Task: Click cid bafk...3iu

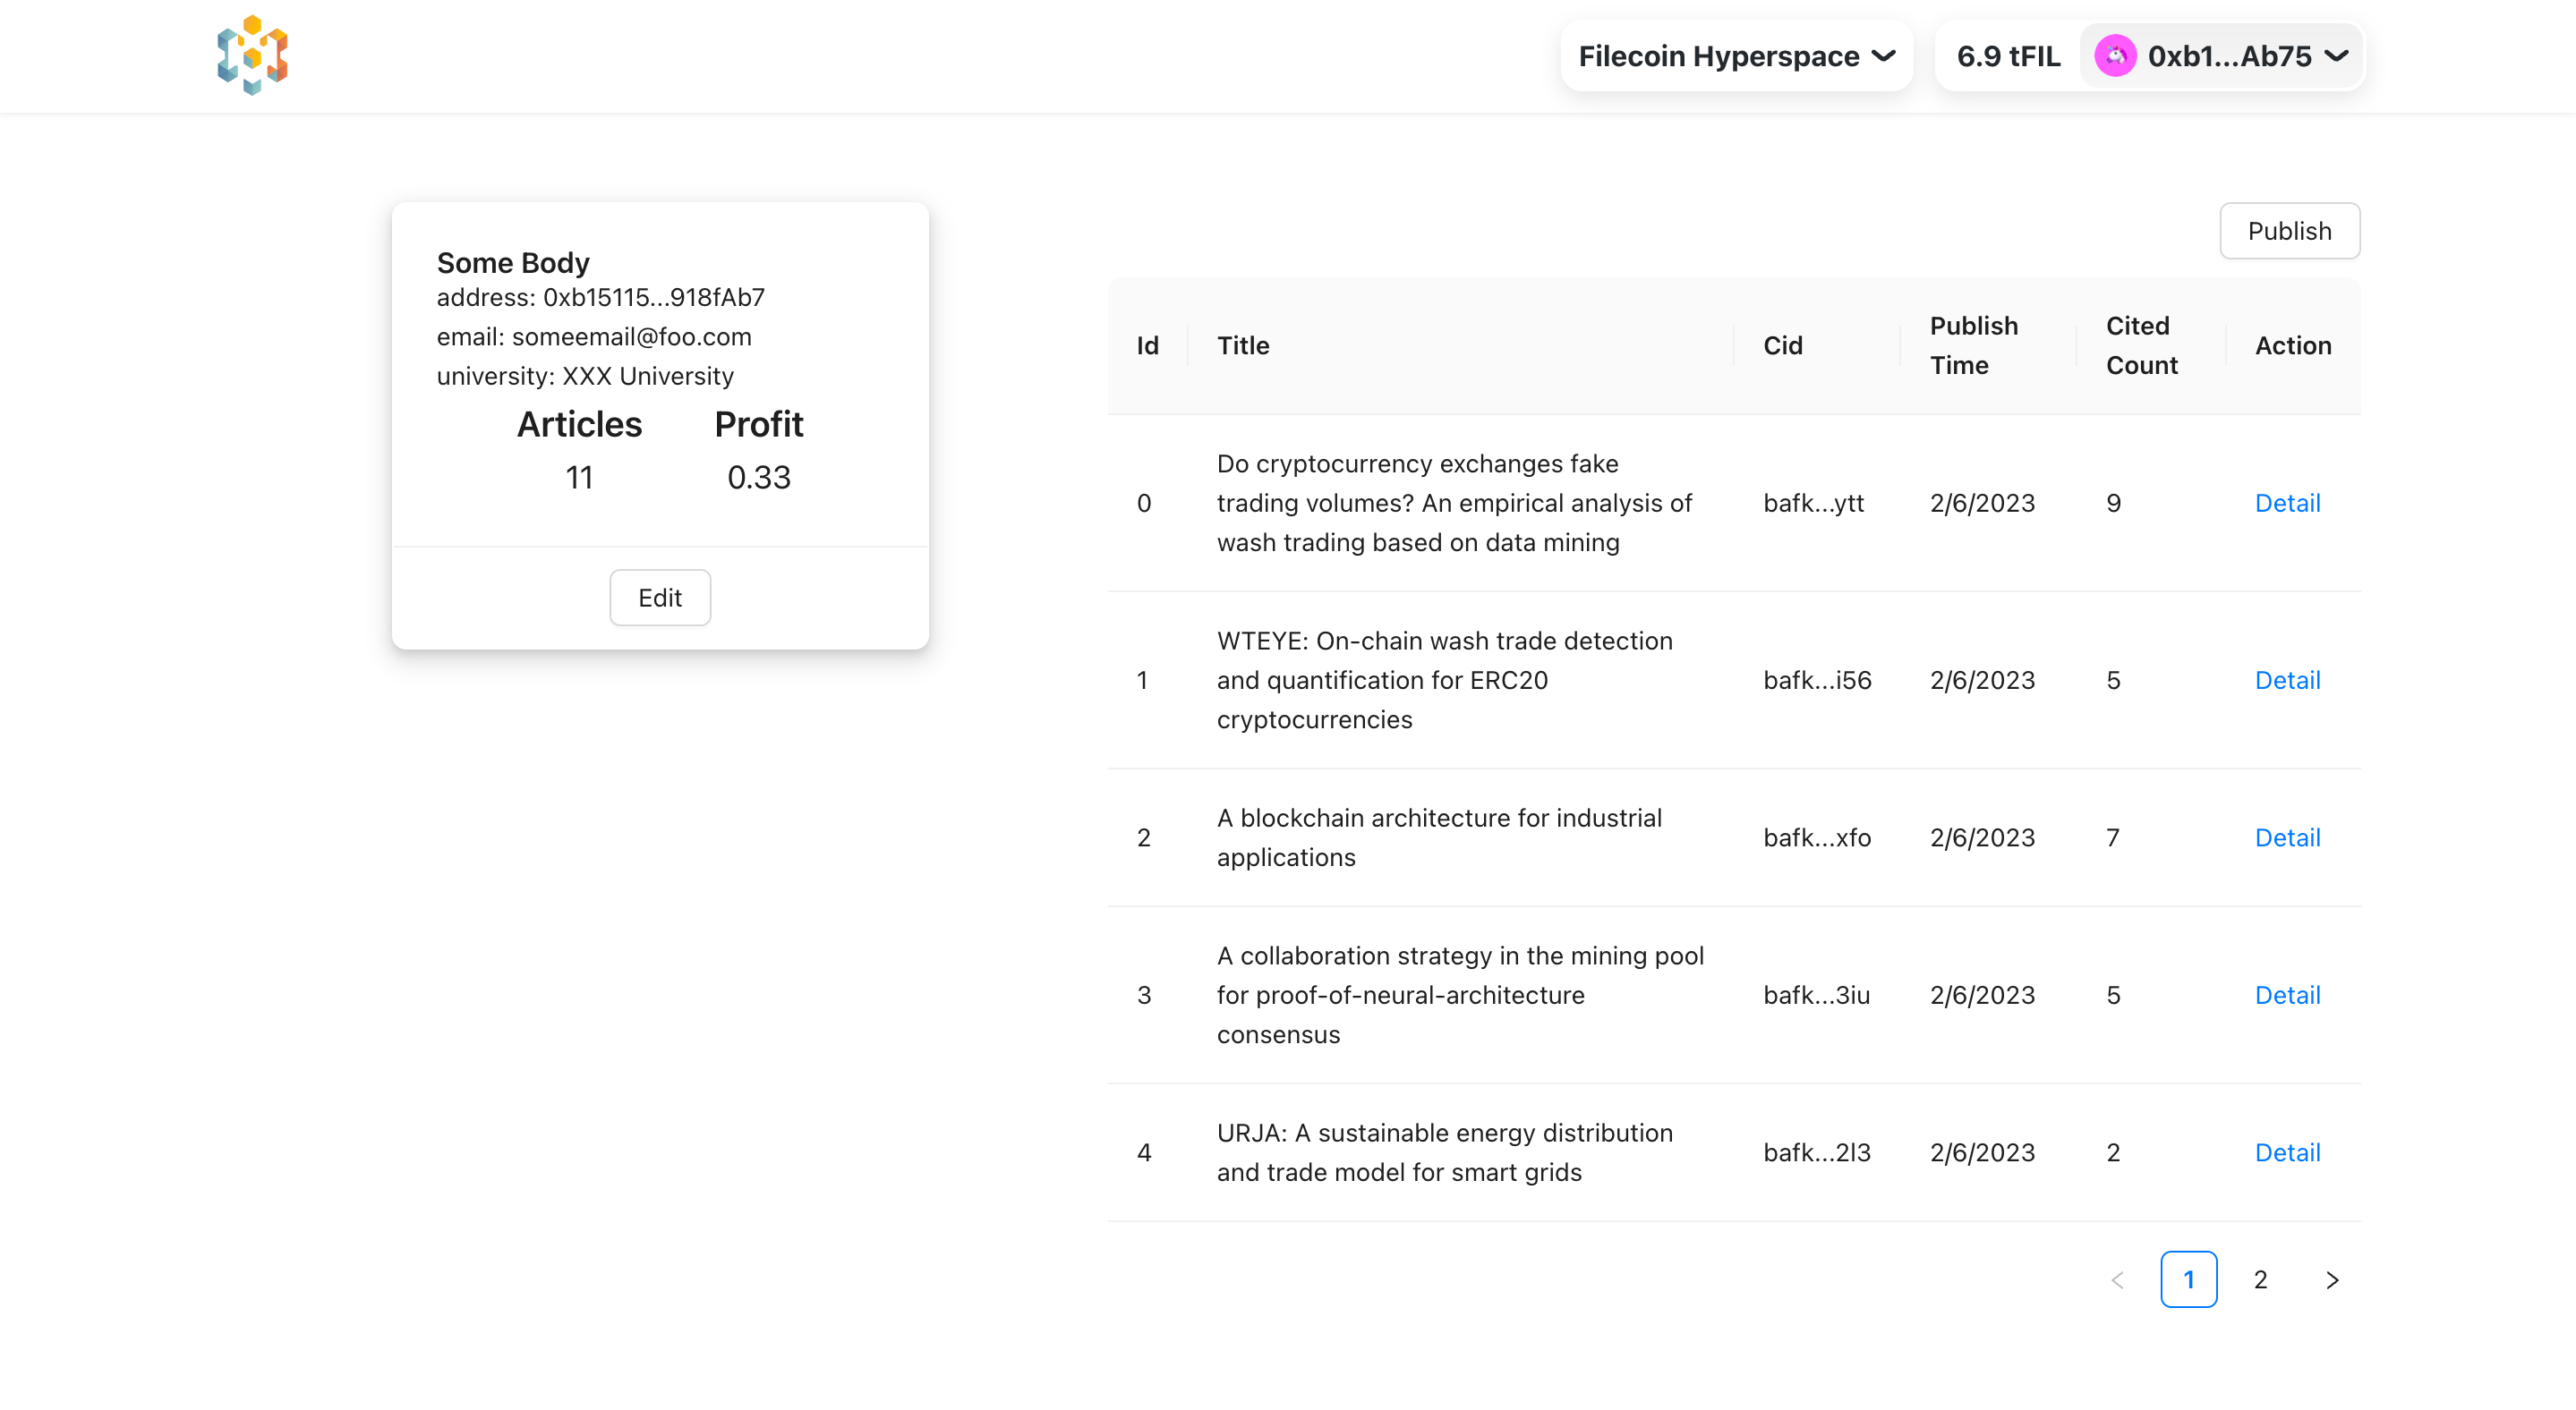Action: [1816, 994]
